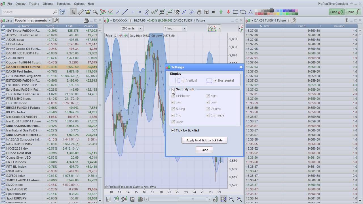Open list options dropdown under chart
363x204 pixels.
click(x=109, y=199)
